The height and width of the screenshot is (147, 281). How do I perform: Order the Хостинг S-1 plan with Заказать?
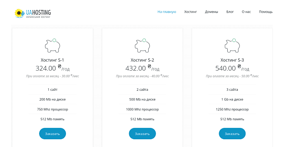(53, 134)
